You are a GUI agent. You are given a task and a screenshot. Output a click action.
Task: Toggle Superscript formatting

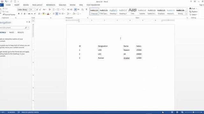click(x=35, y=14)
